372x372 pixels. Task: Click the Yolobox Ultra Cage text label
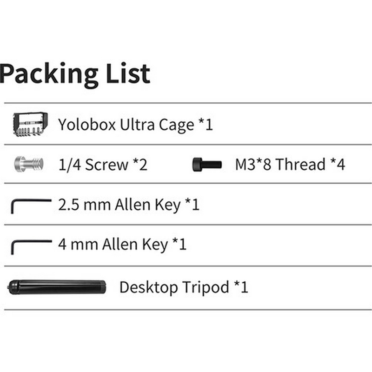[x=126, y=125]
